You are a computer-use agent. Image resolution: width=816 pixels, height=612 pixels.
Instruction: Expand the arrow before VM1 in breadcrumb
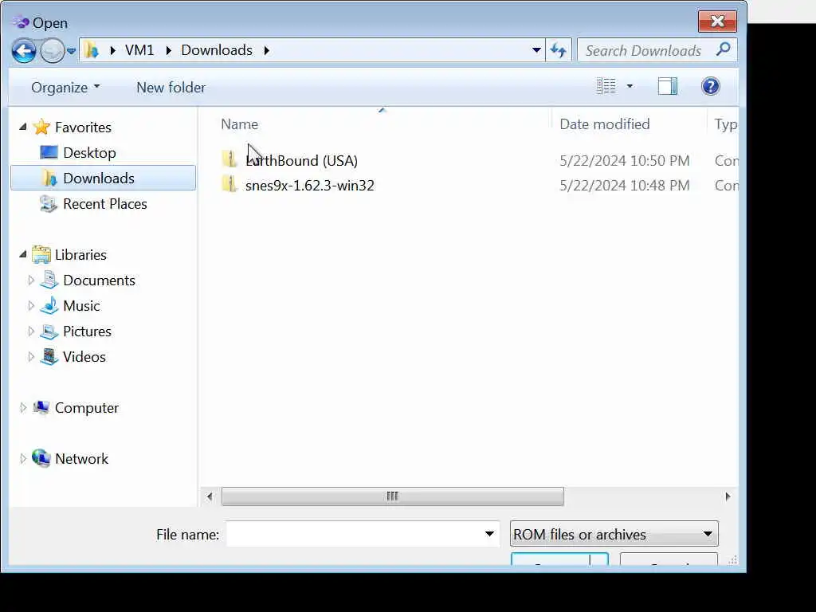point(112,50)
